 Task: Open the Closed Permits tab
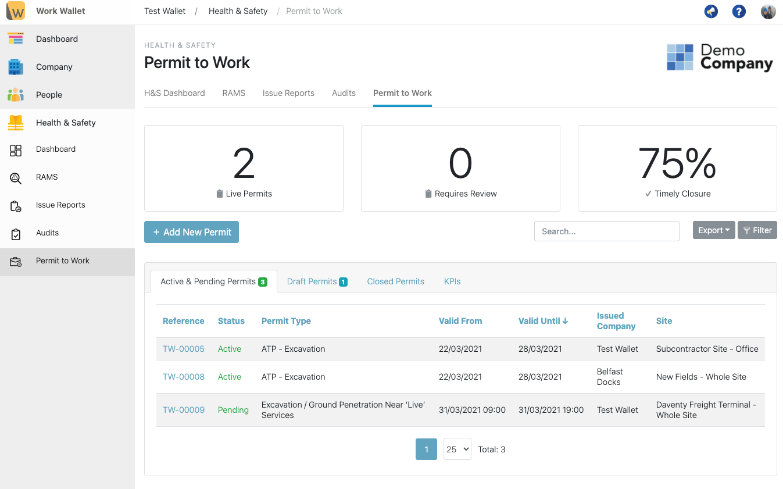[395, 281]
